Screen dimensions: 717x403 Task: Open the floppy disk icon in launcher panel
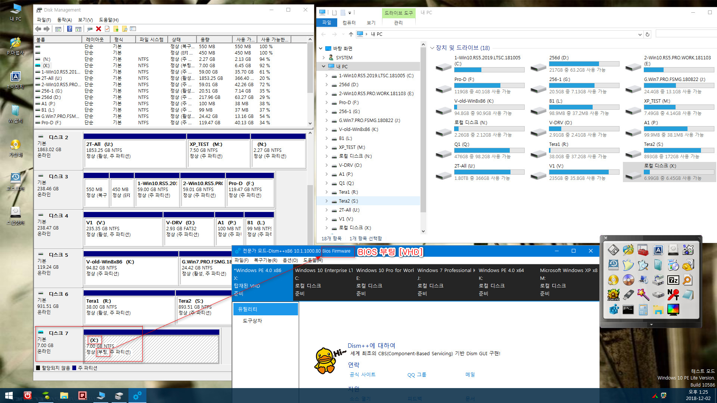pyautogui.click(x=613, y=250)
